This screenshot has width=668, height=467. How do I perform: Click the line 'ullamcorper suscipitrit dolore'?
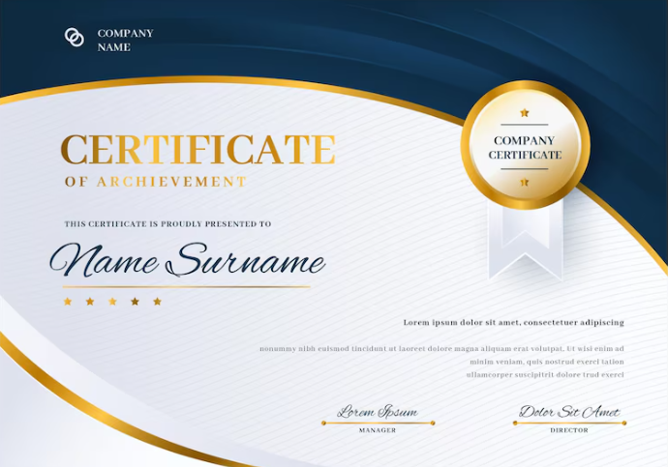click(x=545, y=375)
